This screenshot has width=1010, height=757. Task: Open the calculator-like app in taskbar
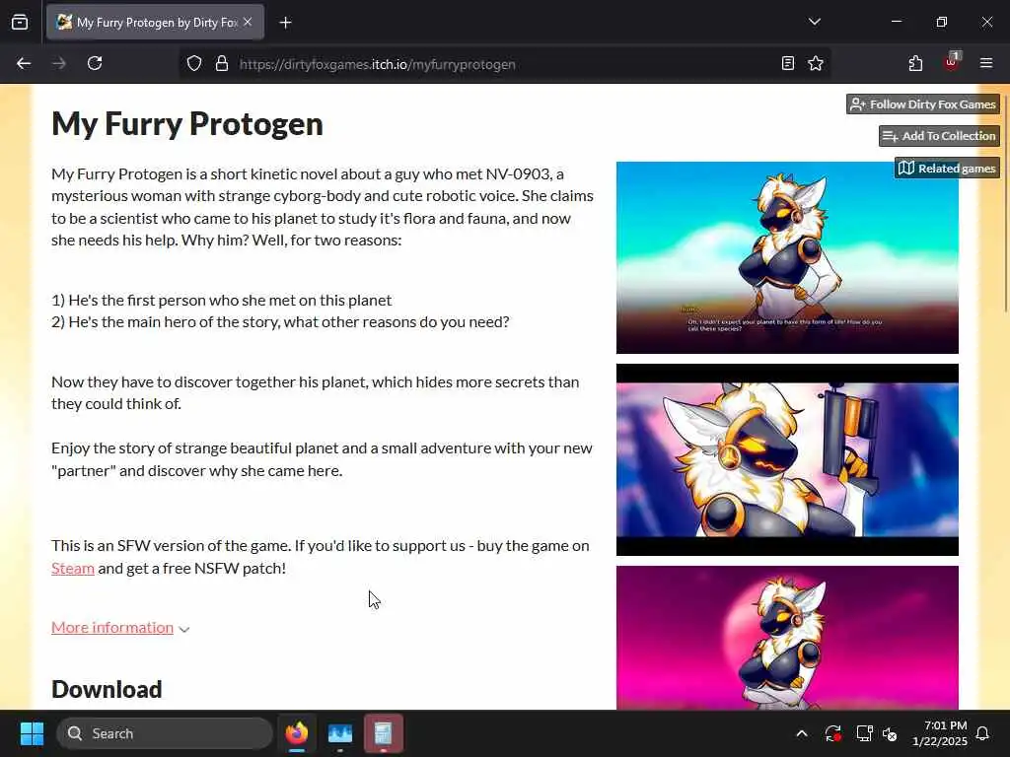pyautogui.click(x=384, y=733)
